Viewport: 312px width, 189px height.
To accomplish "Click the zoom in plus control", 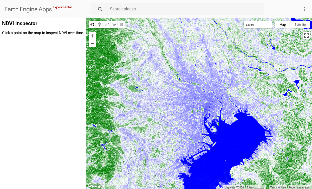I will tap(92, 36).
